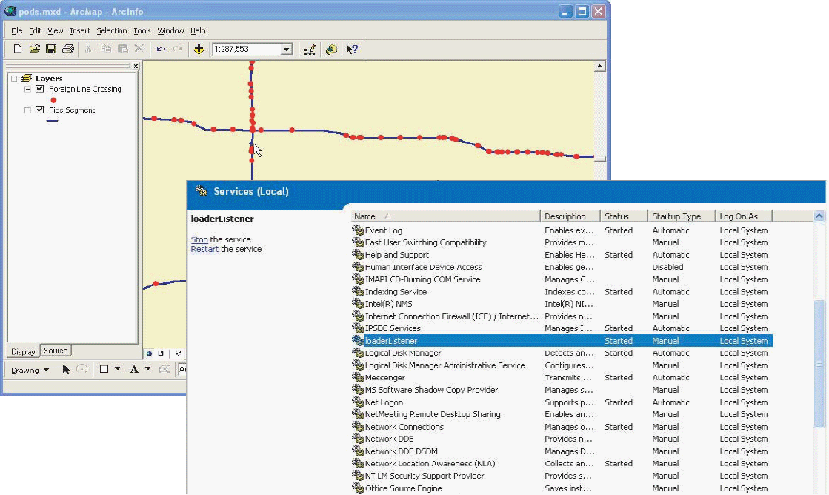Screen dimensions: 829x495
Task: Click the Delete X icon in toolbar
Action: tap(139, 49)
